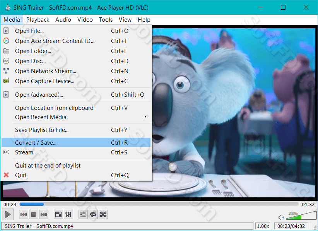Choose Open Ace Stream Content ID...
Image resolution: width=318 pixels, height=231 pixels.
pyautogui.click(x=76, y=41)
